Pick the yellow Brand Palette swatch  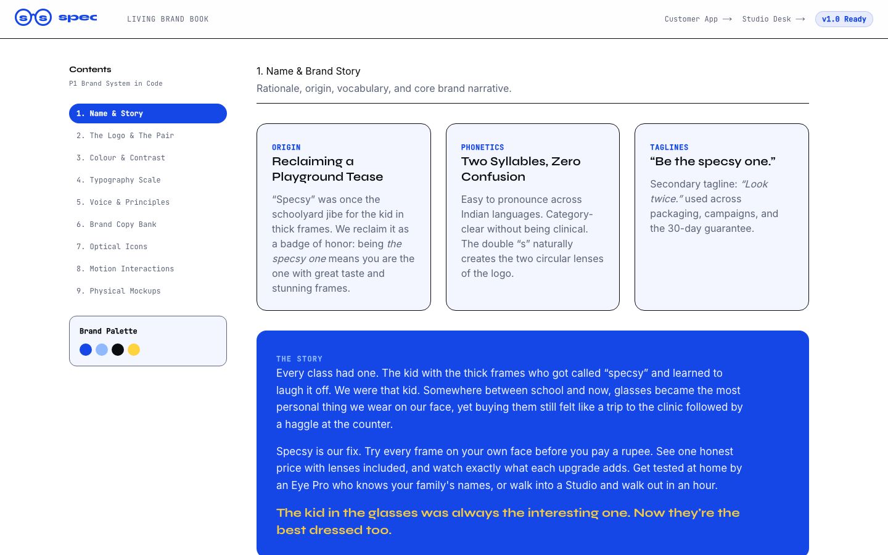click(x=134, y=350)
